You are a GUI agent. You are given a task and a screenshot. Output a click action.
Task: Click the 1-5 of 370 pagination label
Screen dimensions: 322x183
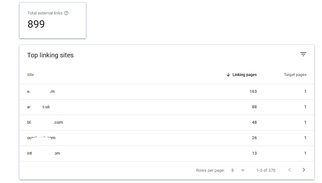click(x=266, y=170)
